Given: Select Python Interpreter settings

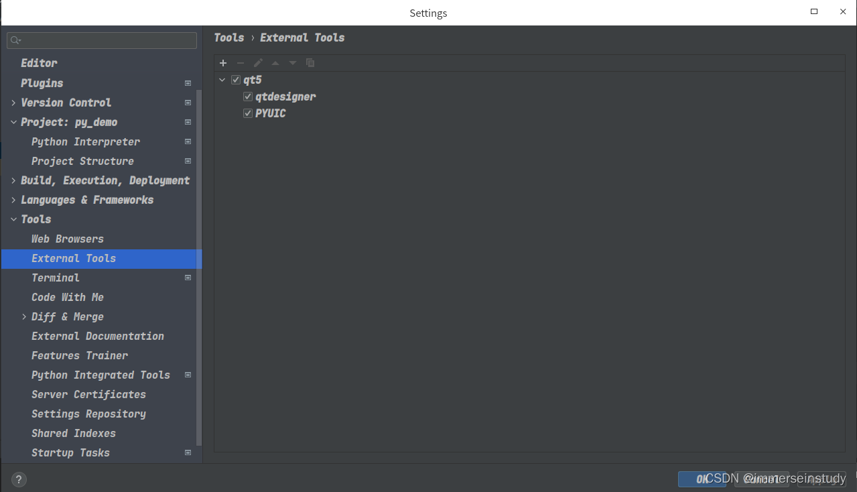Looking at the screenshot, I should 86,141.
